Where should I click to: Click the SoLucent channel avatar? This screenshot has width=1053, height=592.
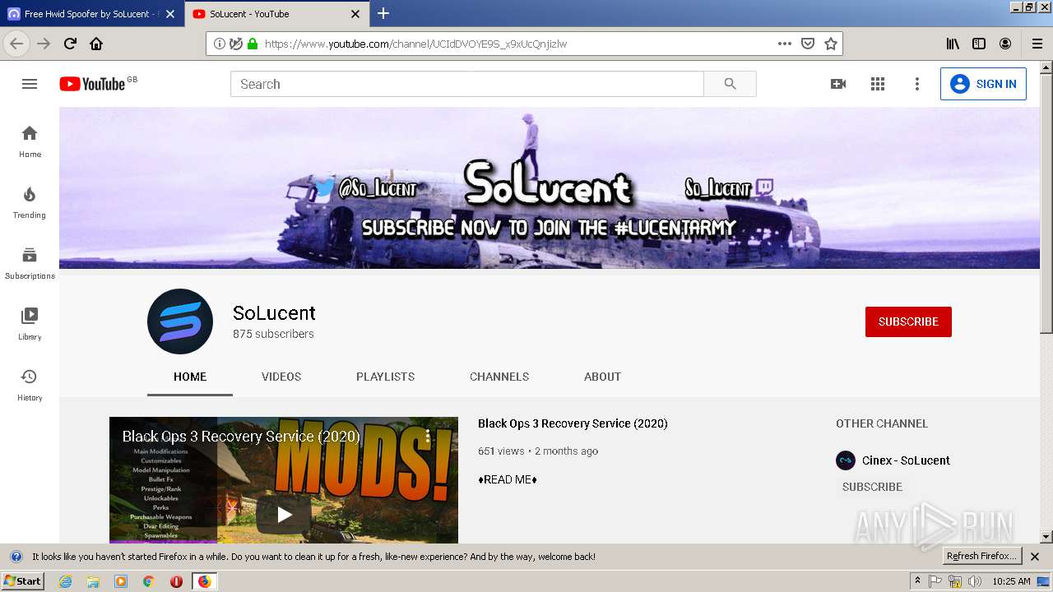180,321
